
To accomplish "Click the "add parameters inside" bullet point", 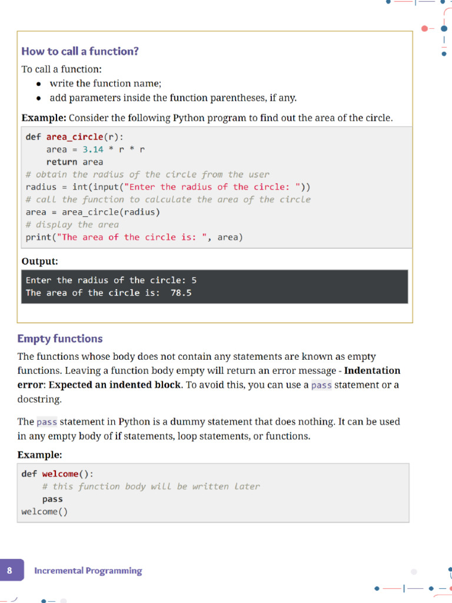I will click(173, 98).
